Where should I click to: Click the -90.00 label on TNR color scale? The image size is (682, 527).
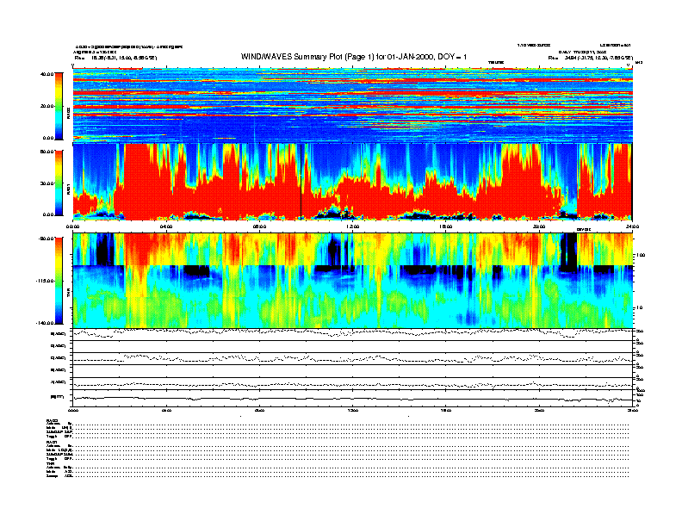click(x=46, y=239)
